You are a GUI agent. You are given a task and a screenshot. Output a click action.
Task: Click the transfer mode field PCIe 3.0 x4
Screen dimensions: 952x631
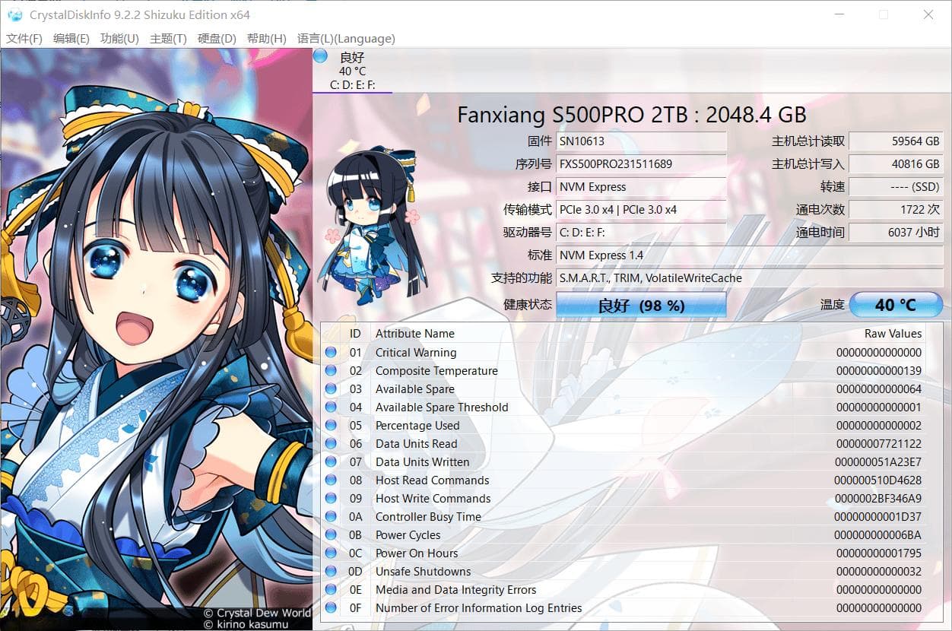(x=641, y=210)
